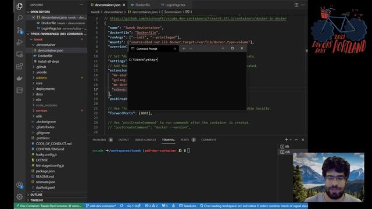
Task: Open the Output panel tab
Action: (123, 140)
